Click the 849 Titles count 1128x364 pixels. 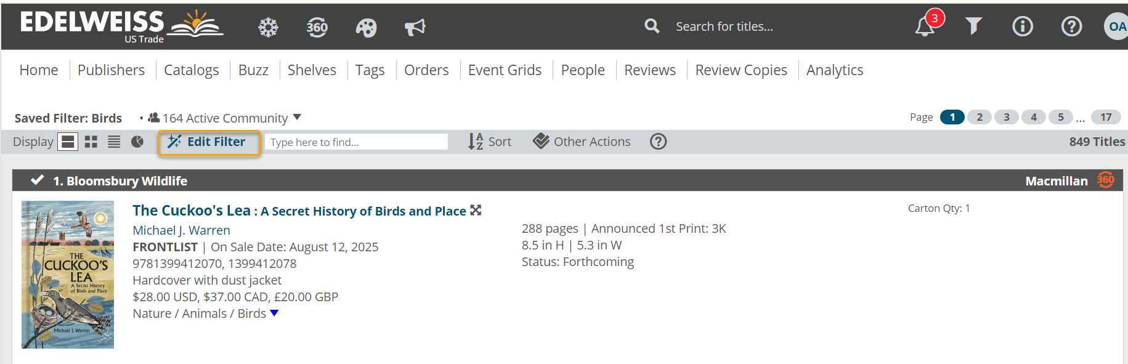tap(1097, 142)
